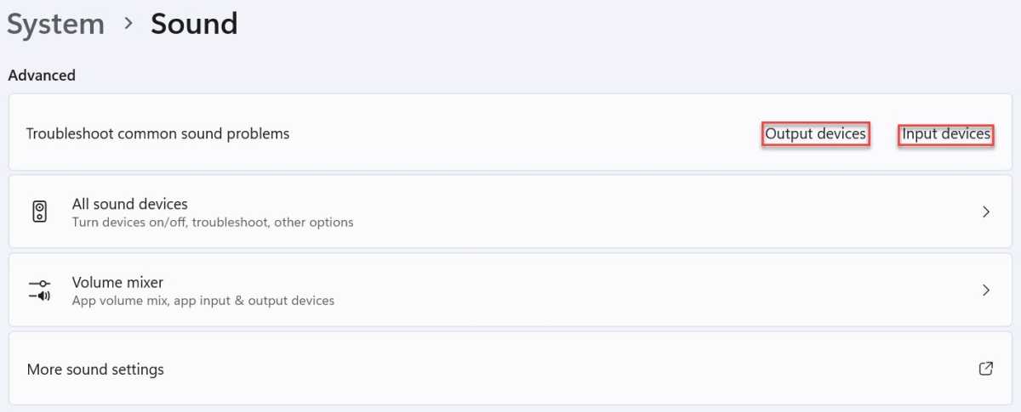Troubleshoot Output devices
The height and width of the screenshot is (412, 1021).
point(815,133)
